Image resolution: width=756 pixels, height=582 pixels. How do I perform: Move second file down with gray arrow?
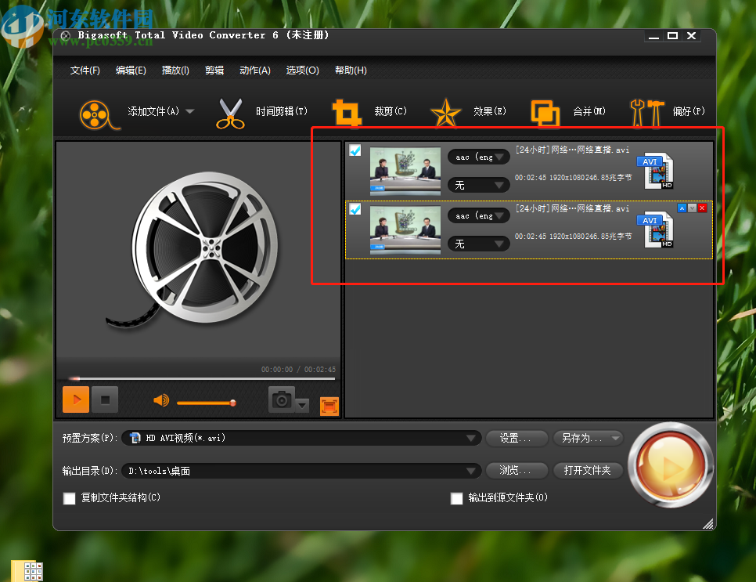pyautogui.click(x=692, y=208)
